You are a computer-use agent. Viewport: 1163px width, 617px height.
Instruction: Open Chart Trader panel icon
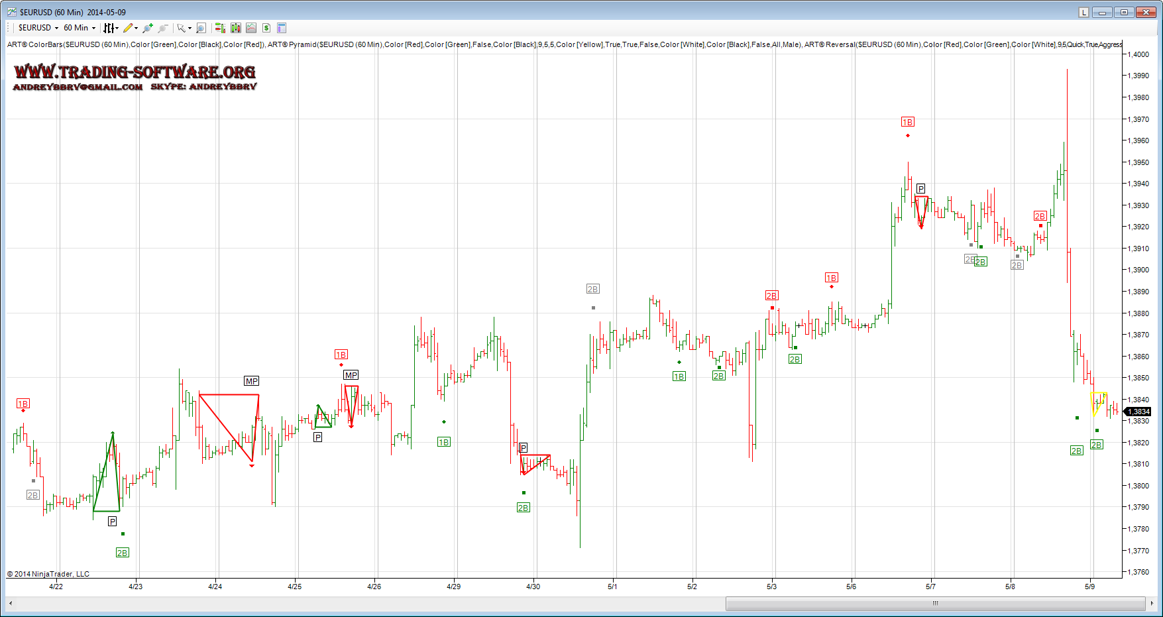coord(220,28)
